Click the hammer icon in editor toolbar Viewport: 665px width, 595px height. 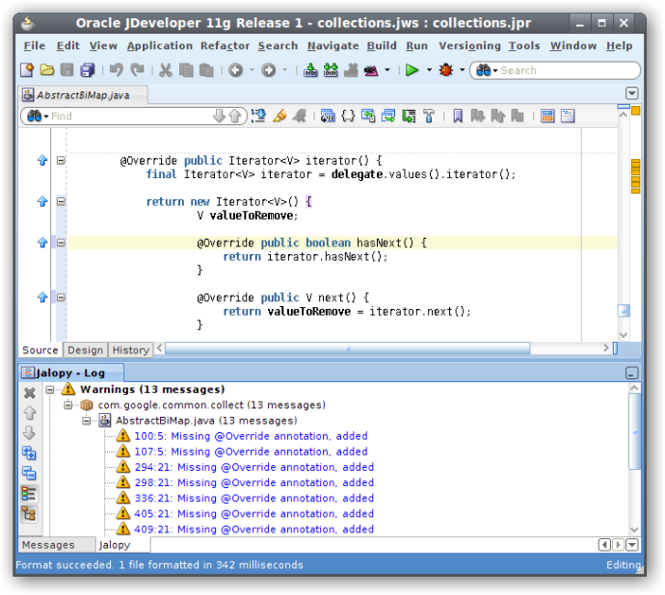point(429,116)
